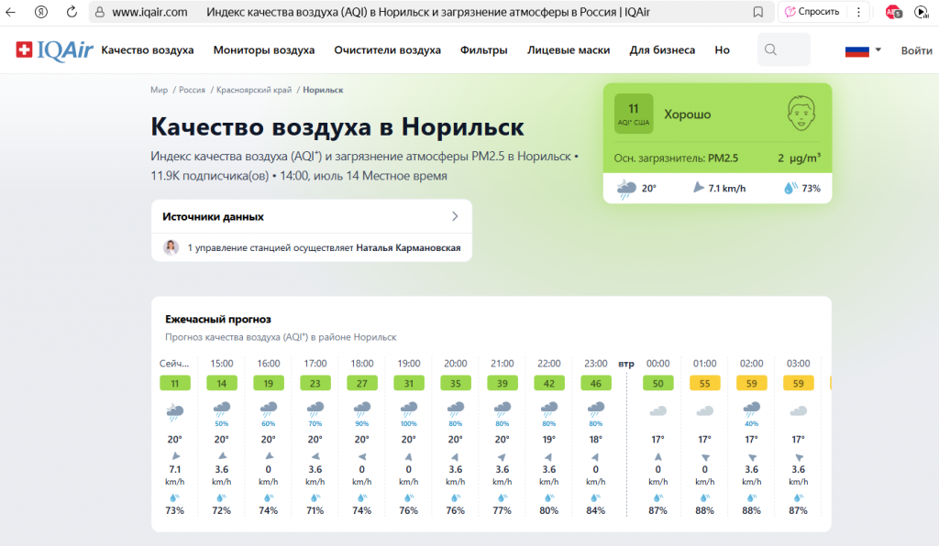Click Наталья Кармановская avatar picture

tap(171, 247)
